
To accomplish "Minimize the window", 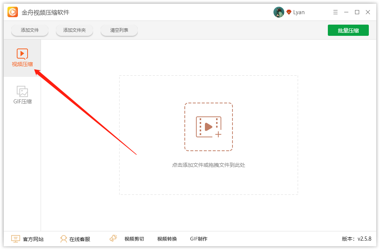I will click(x=346, y=12).
